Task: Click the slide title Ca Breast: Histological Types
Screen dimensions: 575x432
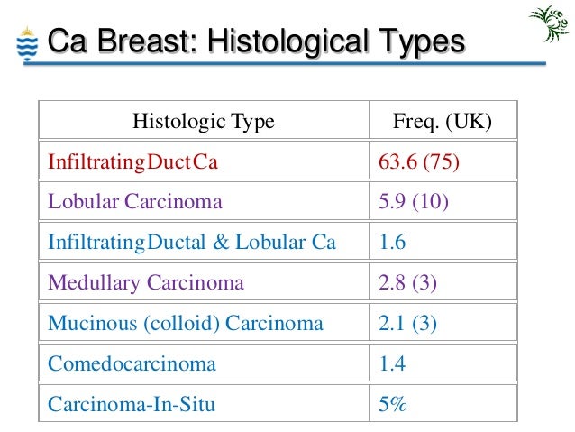Action: click(x=255, y=41)
